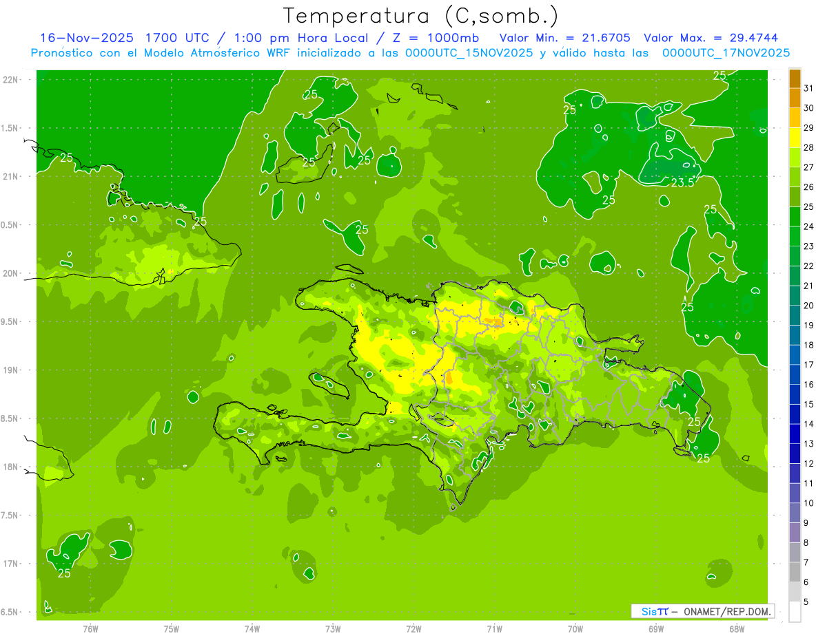Click the 71W longitude axis label

point(494,629)
